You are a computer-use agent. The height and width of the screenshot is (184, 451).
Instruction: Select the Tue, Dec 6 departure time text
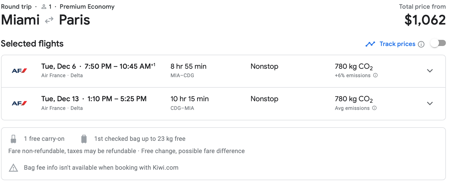click(98, 66)
